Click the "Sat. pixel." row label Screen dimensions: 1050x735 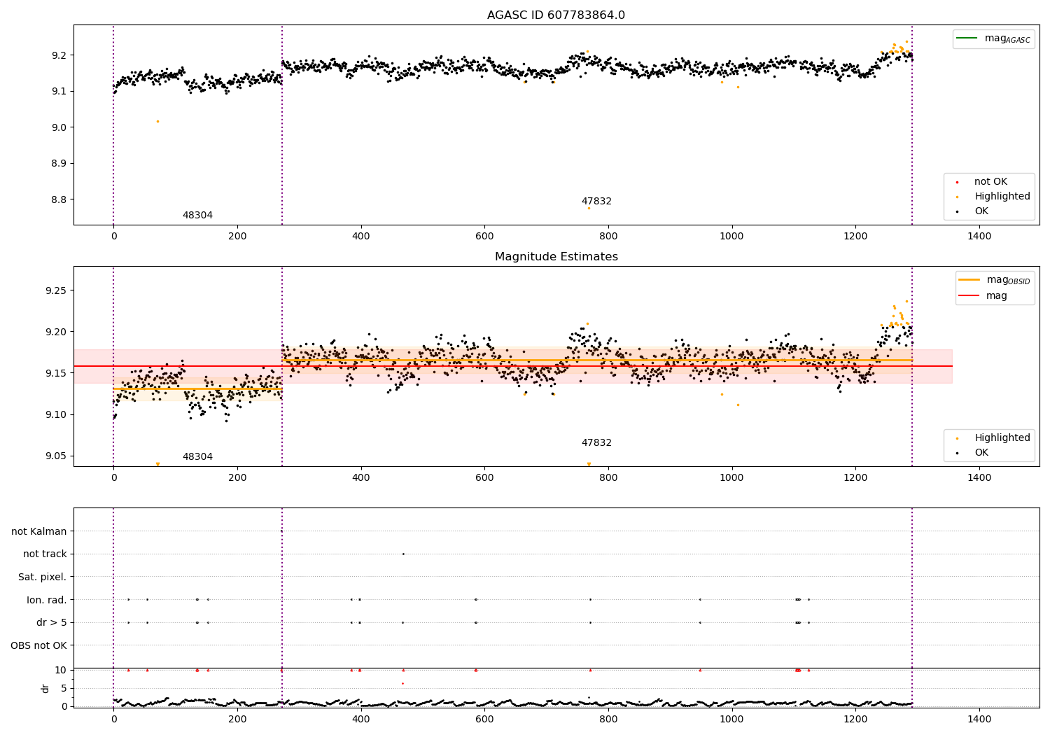click(x=43, y=577)
